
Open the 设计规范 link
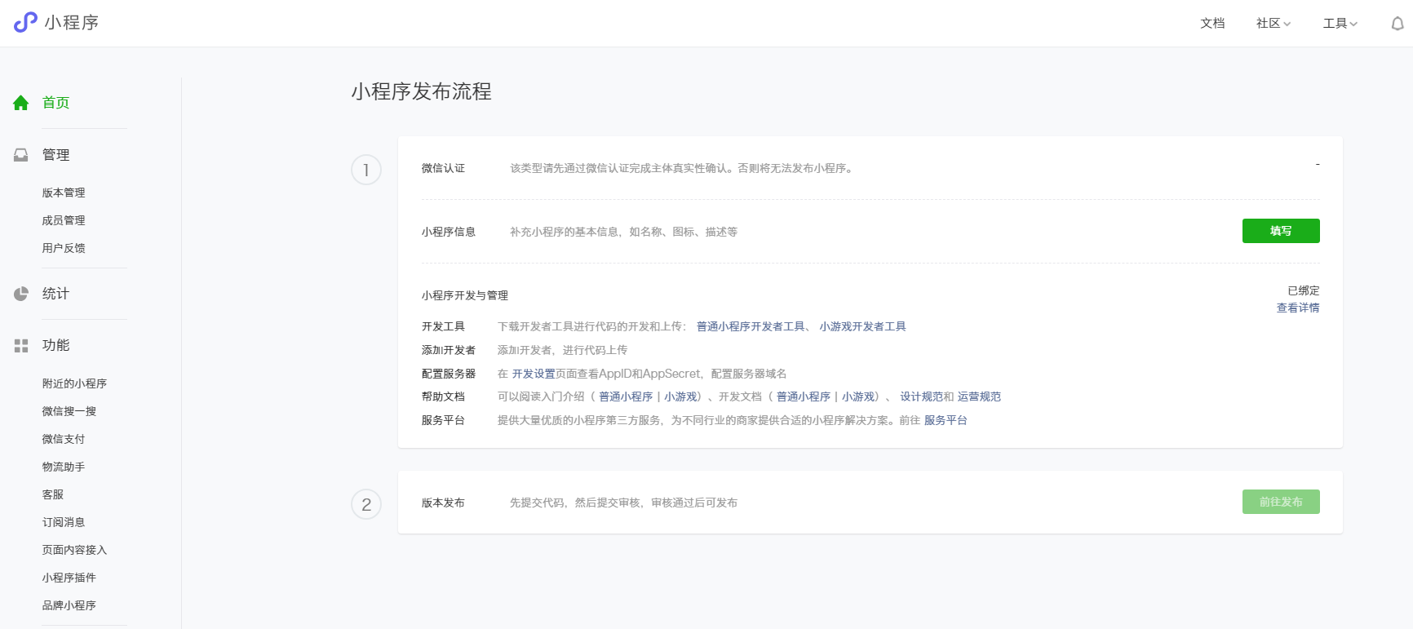(922, 396)
